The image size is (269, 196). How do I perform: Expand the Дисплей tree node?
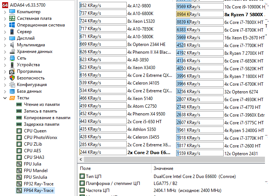pos(5,39)
